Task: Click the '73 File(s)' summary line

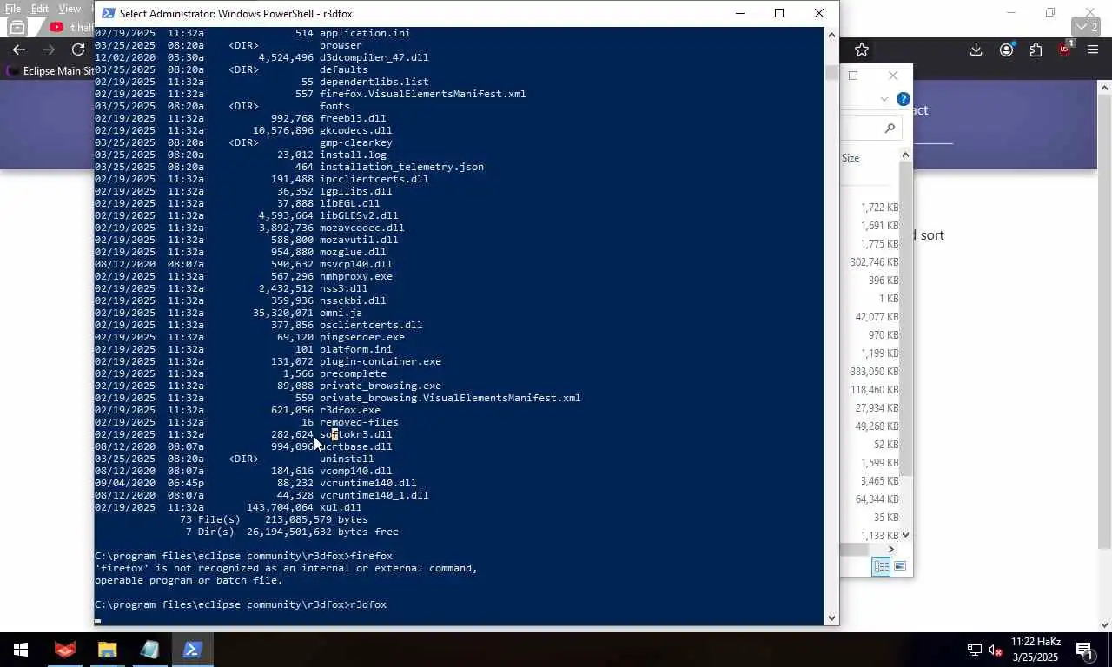Action: (x=274, y=519)
